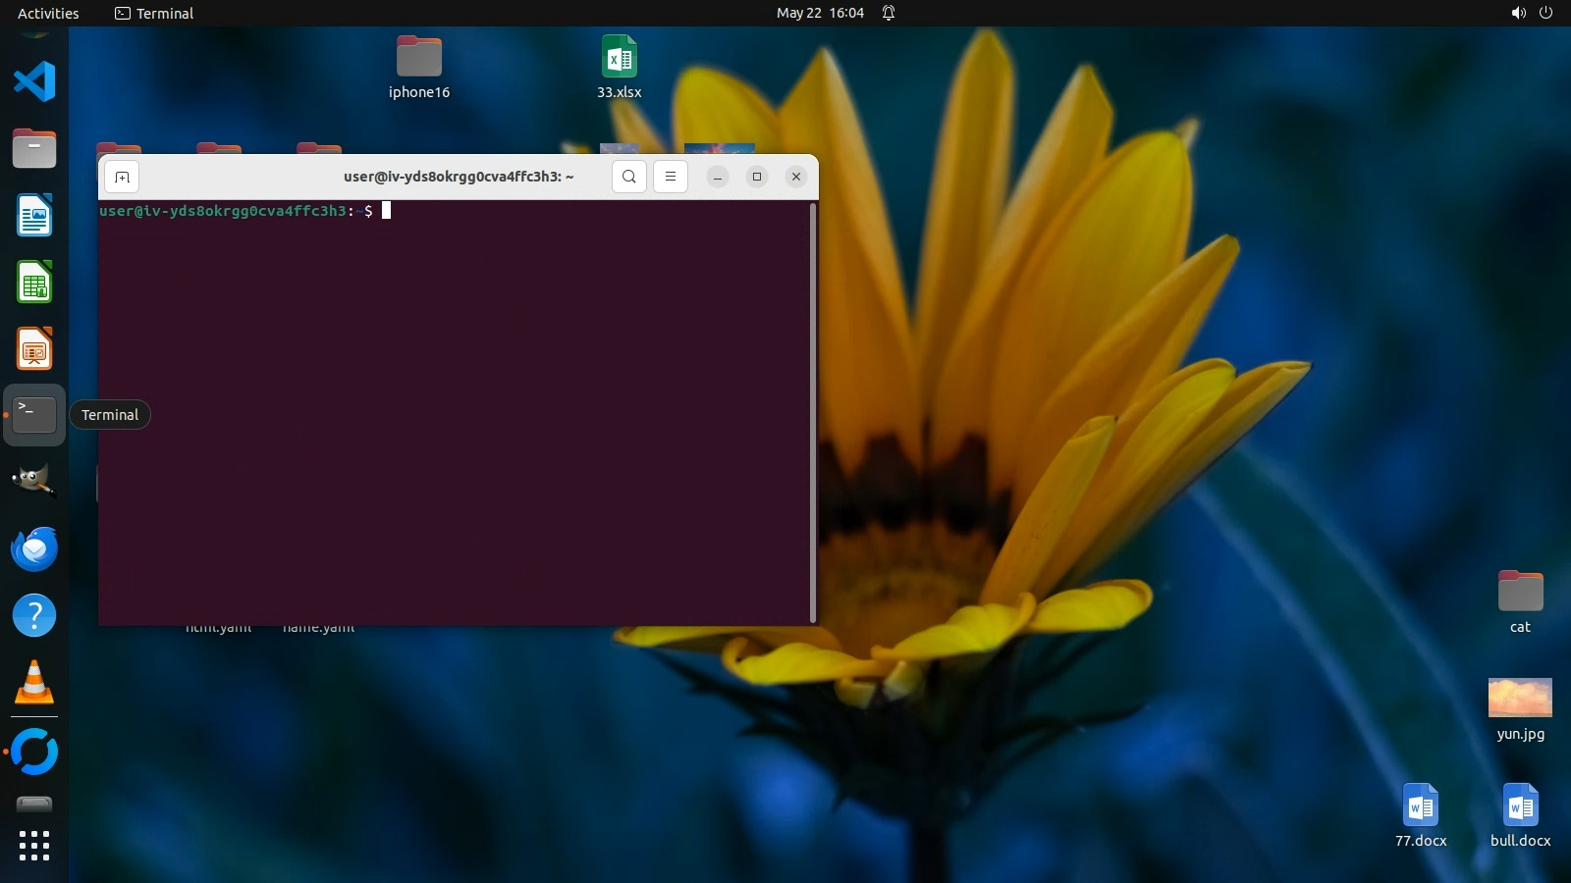This screenshot has height=883, width=1571.
Task: Show Applications grid in dock
Action: point(34,846)
